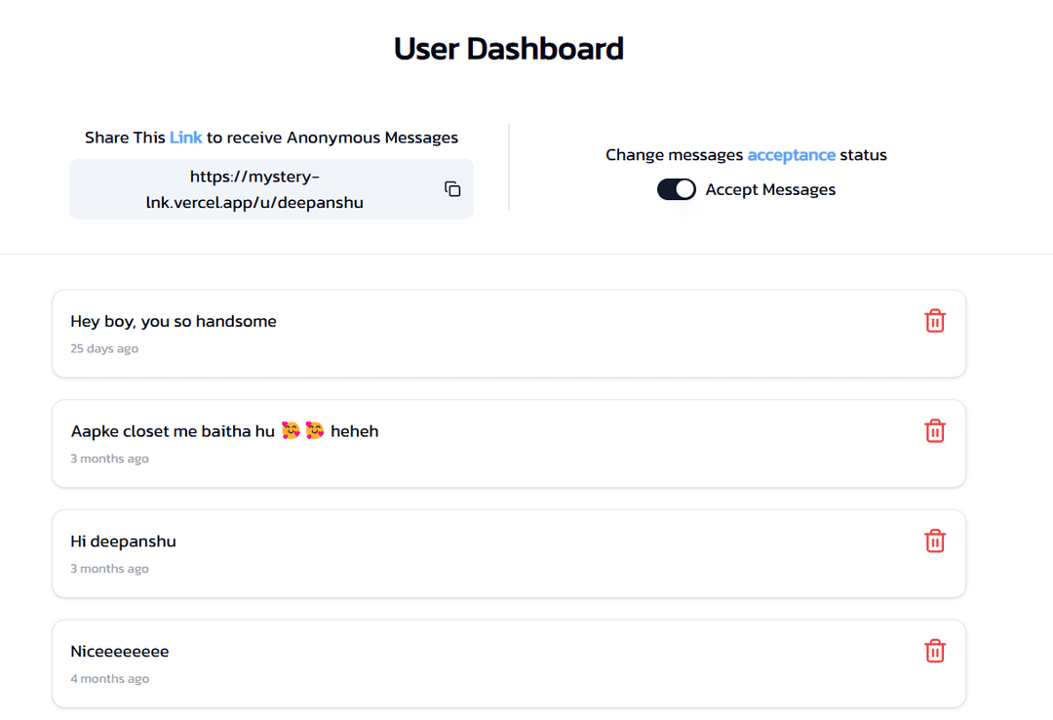1053x720 pixels.
Task: Click '3 months ago' under the 'Aapke closet' message
Action: (x=109, y=459)
